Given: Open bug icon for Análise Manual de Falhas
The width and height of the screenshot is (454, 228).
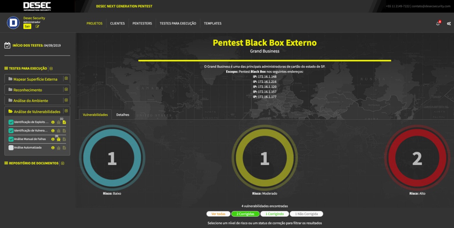Looking at the screenshot, I should tap(59, 139).
